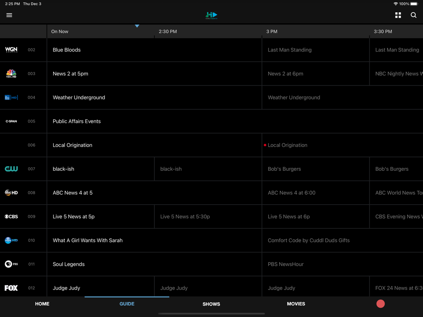Screen dimensions: 423x317
Task: Click the 3 PM time header
Action: [x=272, y=32]
